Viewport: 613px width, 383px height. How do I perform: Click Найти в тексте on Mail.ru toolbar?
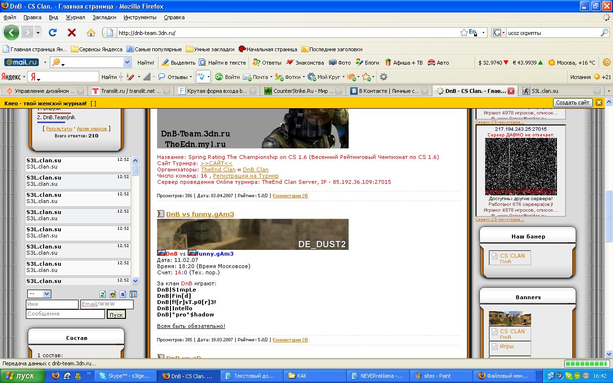[222, 62]
